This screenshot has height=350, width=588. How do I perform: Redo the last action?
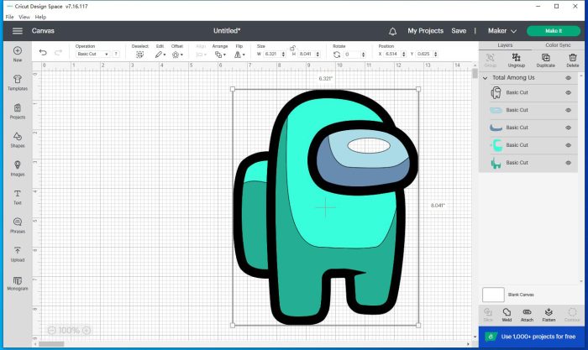point(58,53)
